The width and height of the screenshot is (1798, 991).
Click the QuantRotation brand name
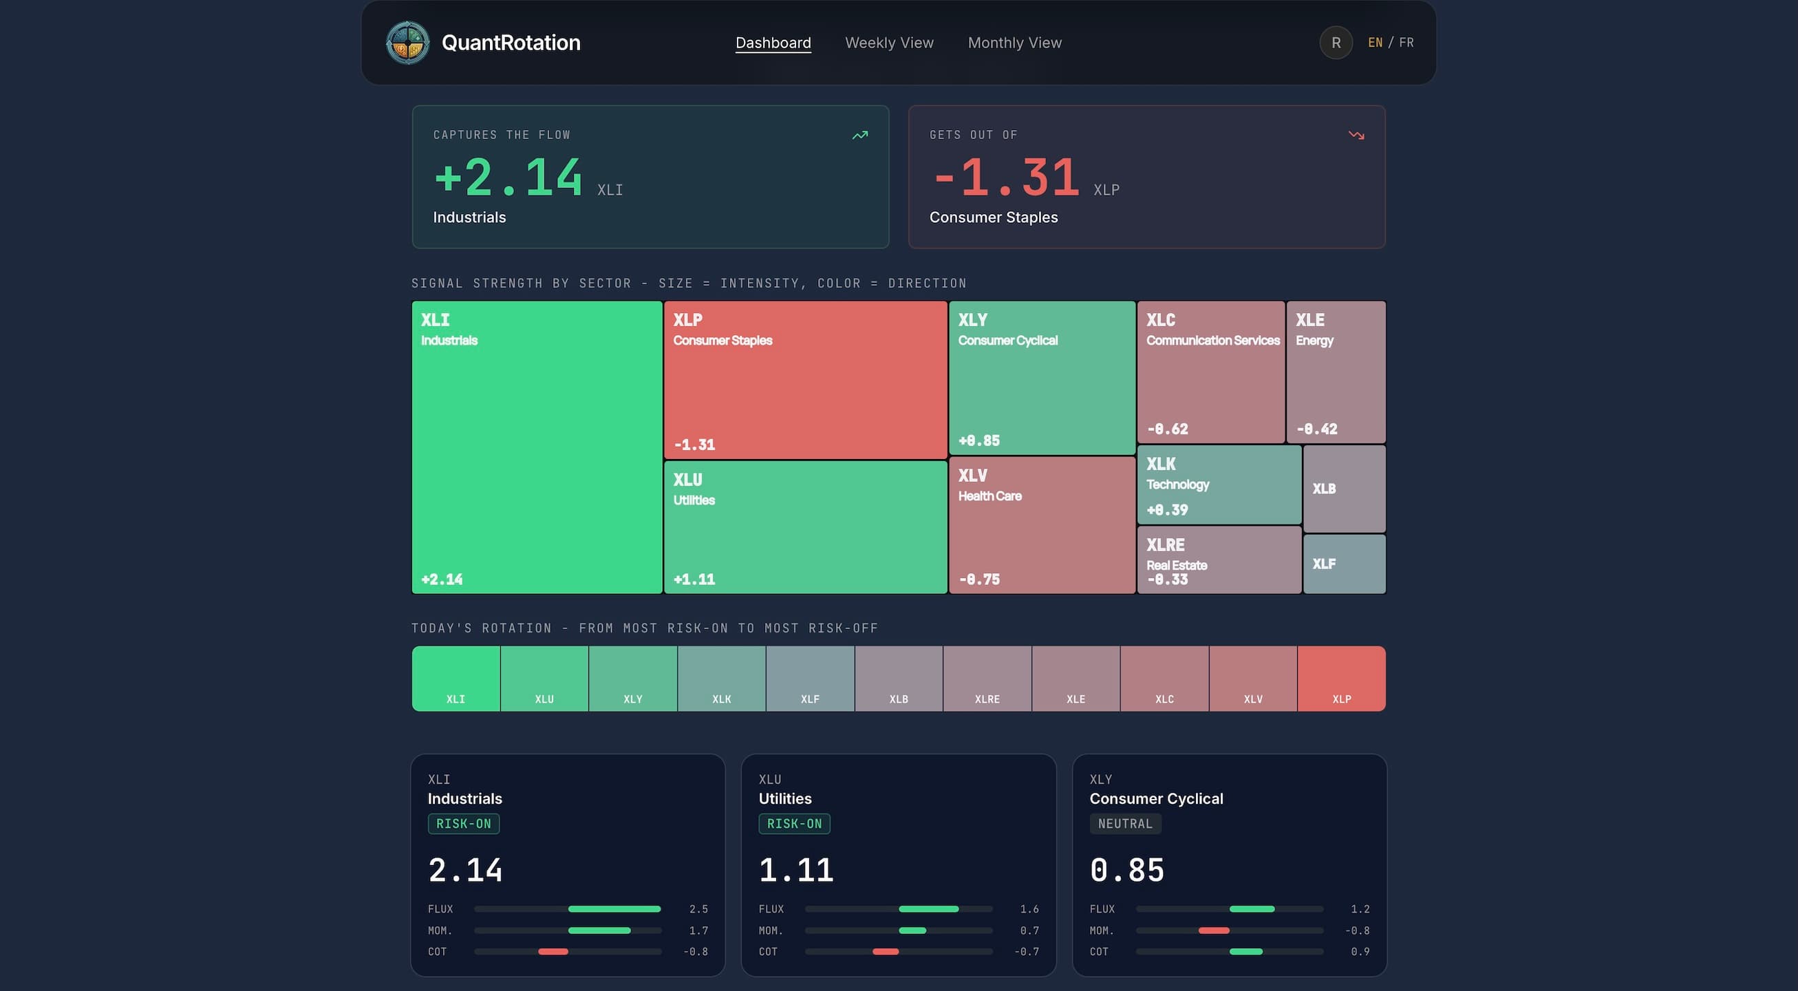click(x=511, y=43)
